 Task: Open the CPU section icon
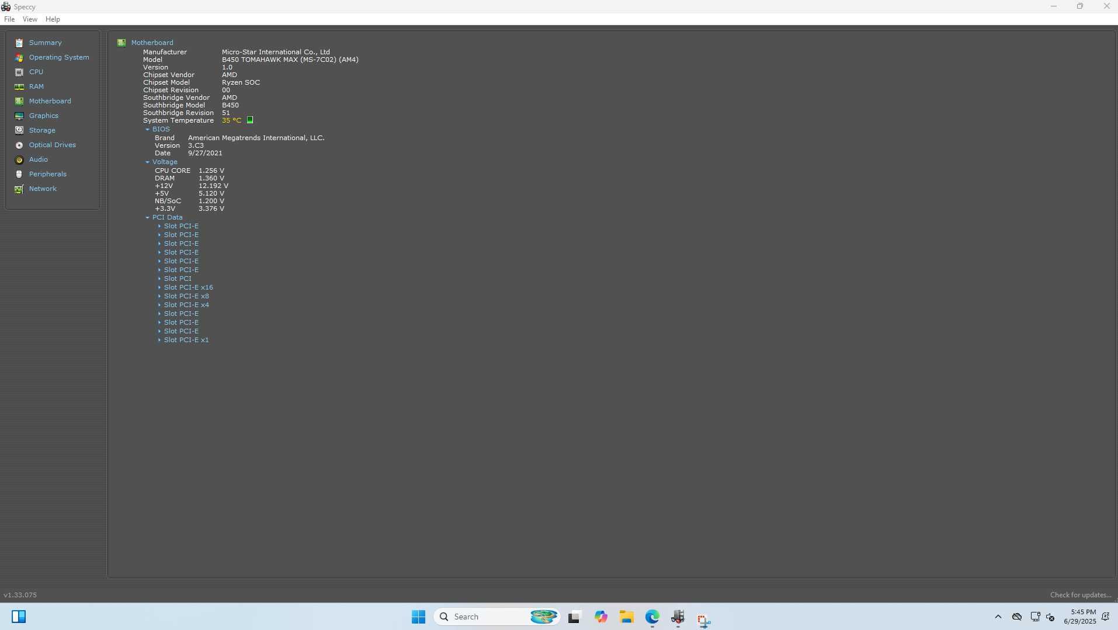19,72
